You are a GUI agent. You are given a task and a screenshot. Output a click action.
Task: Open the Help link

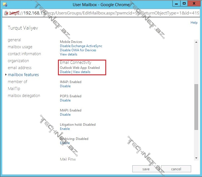[x=194, y=23]
